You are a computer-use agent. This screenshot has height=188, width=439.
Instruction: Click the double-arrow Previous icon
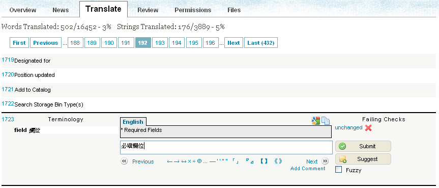[124, 162]
